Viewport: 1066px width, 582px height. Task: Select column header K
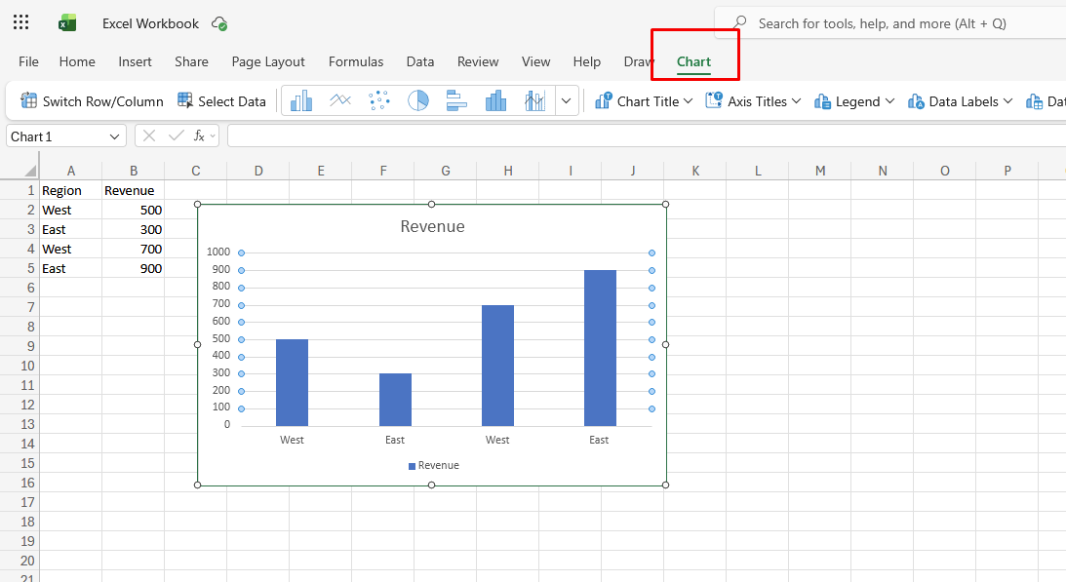694,171
